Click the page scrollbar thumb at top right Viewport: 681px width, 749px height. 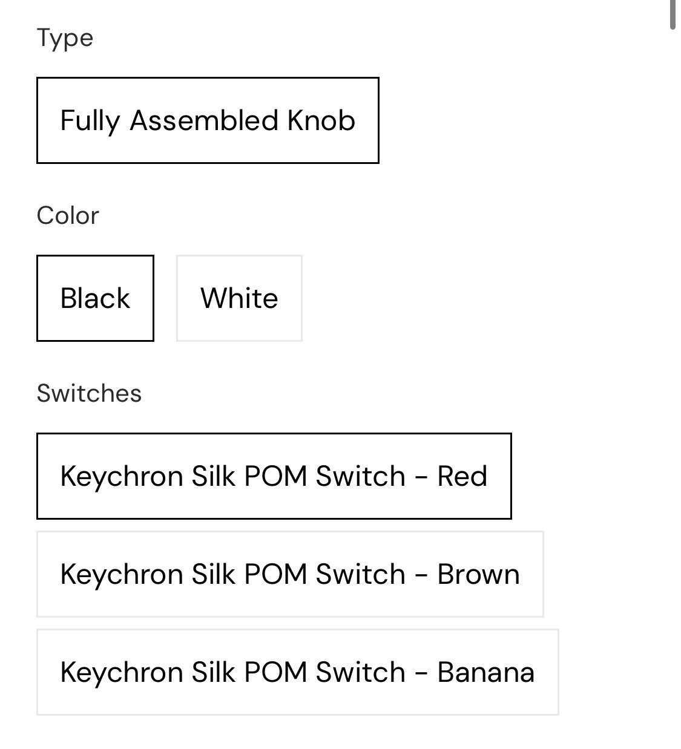[673, 14]
